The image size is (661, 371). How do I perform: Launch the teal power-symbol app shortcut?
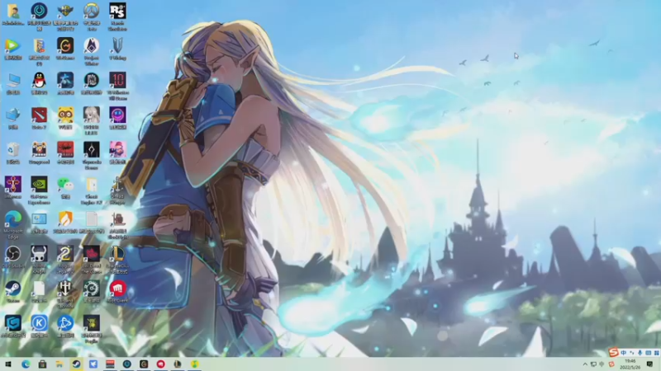click(39, 11)
